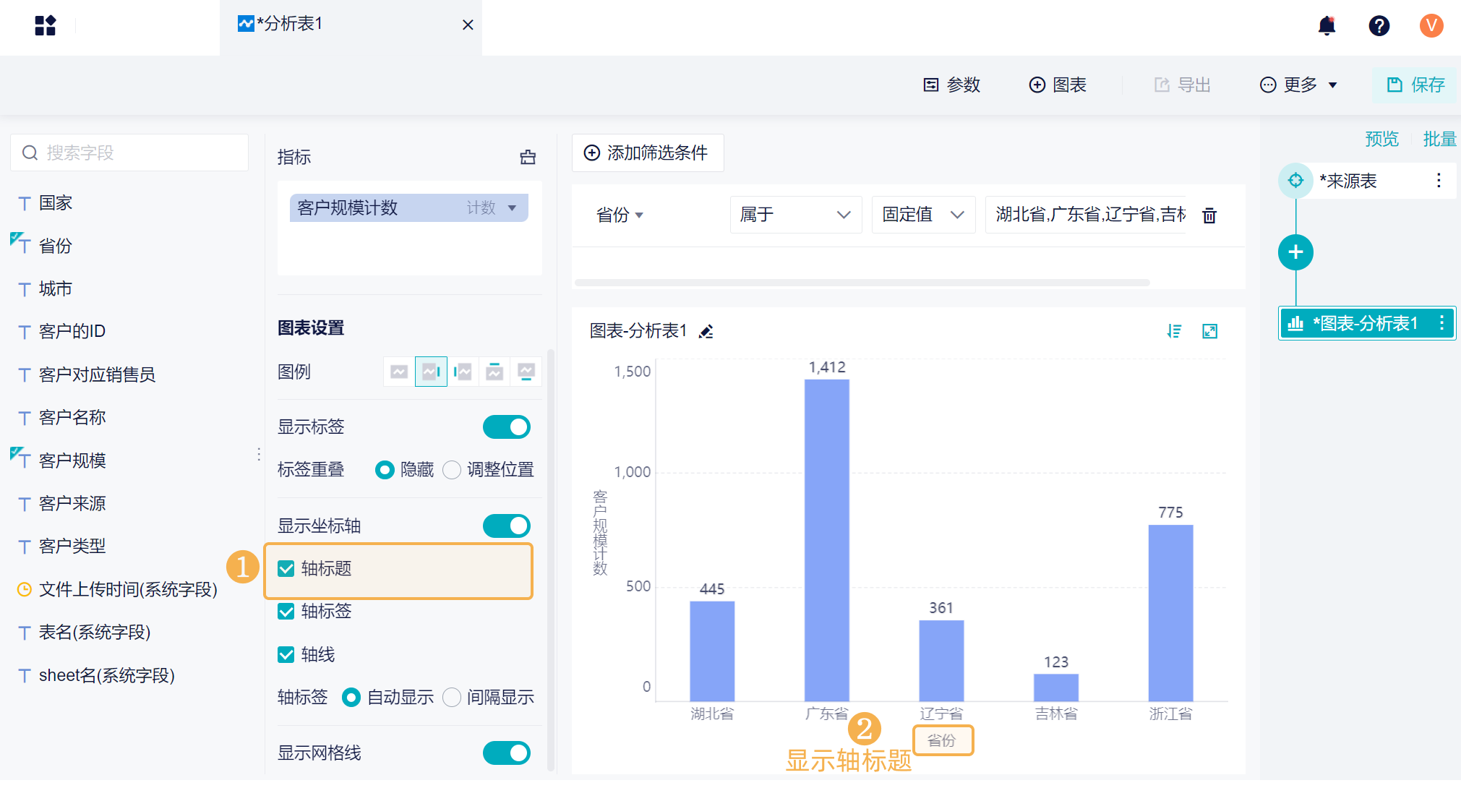Toggle the 显示标签 switch
Viewport: 1461px width, 788px height.
[506, 427]
